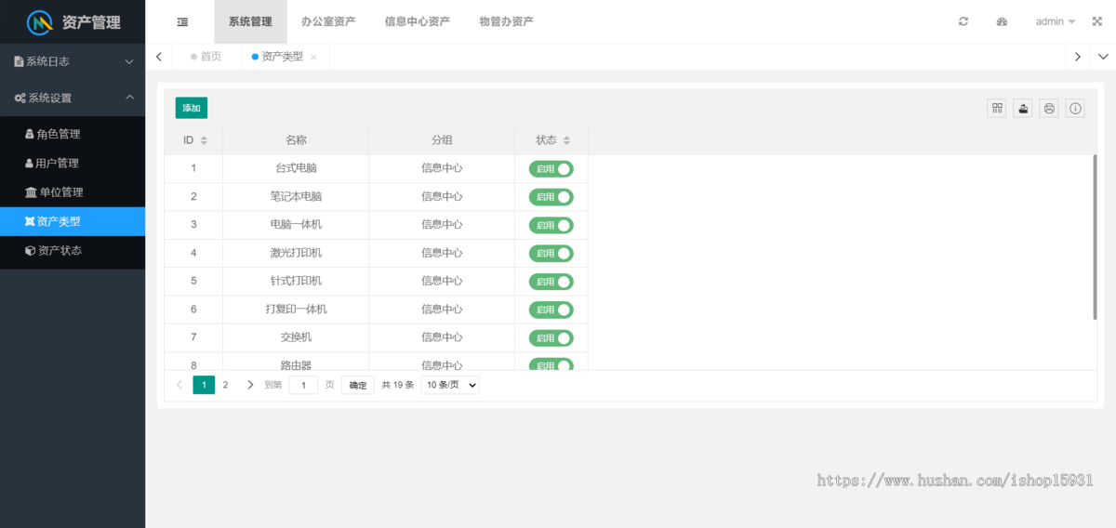Click the green 添加 button
Screen dimensions: 1116x528
192,108
